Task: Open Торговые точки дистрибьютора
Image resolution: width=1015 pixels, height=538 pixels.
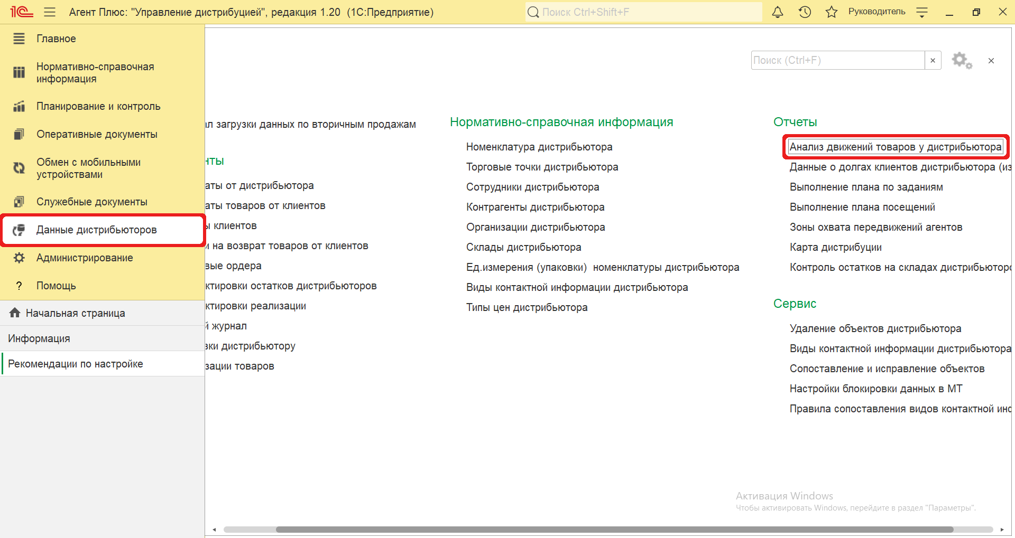Action: click(542, 167)
